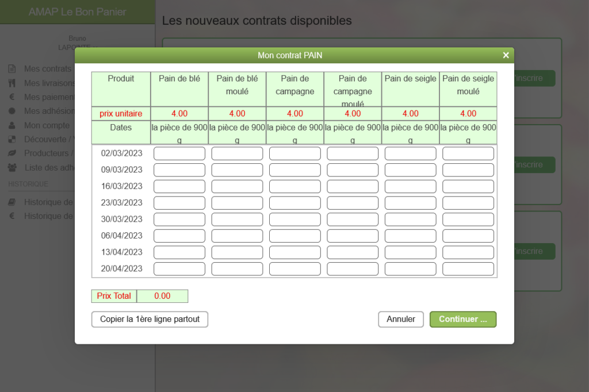Viewport: 589px width, 392px height.
Task: Select Pain de campagne field for 16/03/2023
Action: (x=294, y=186)
